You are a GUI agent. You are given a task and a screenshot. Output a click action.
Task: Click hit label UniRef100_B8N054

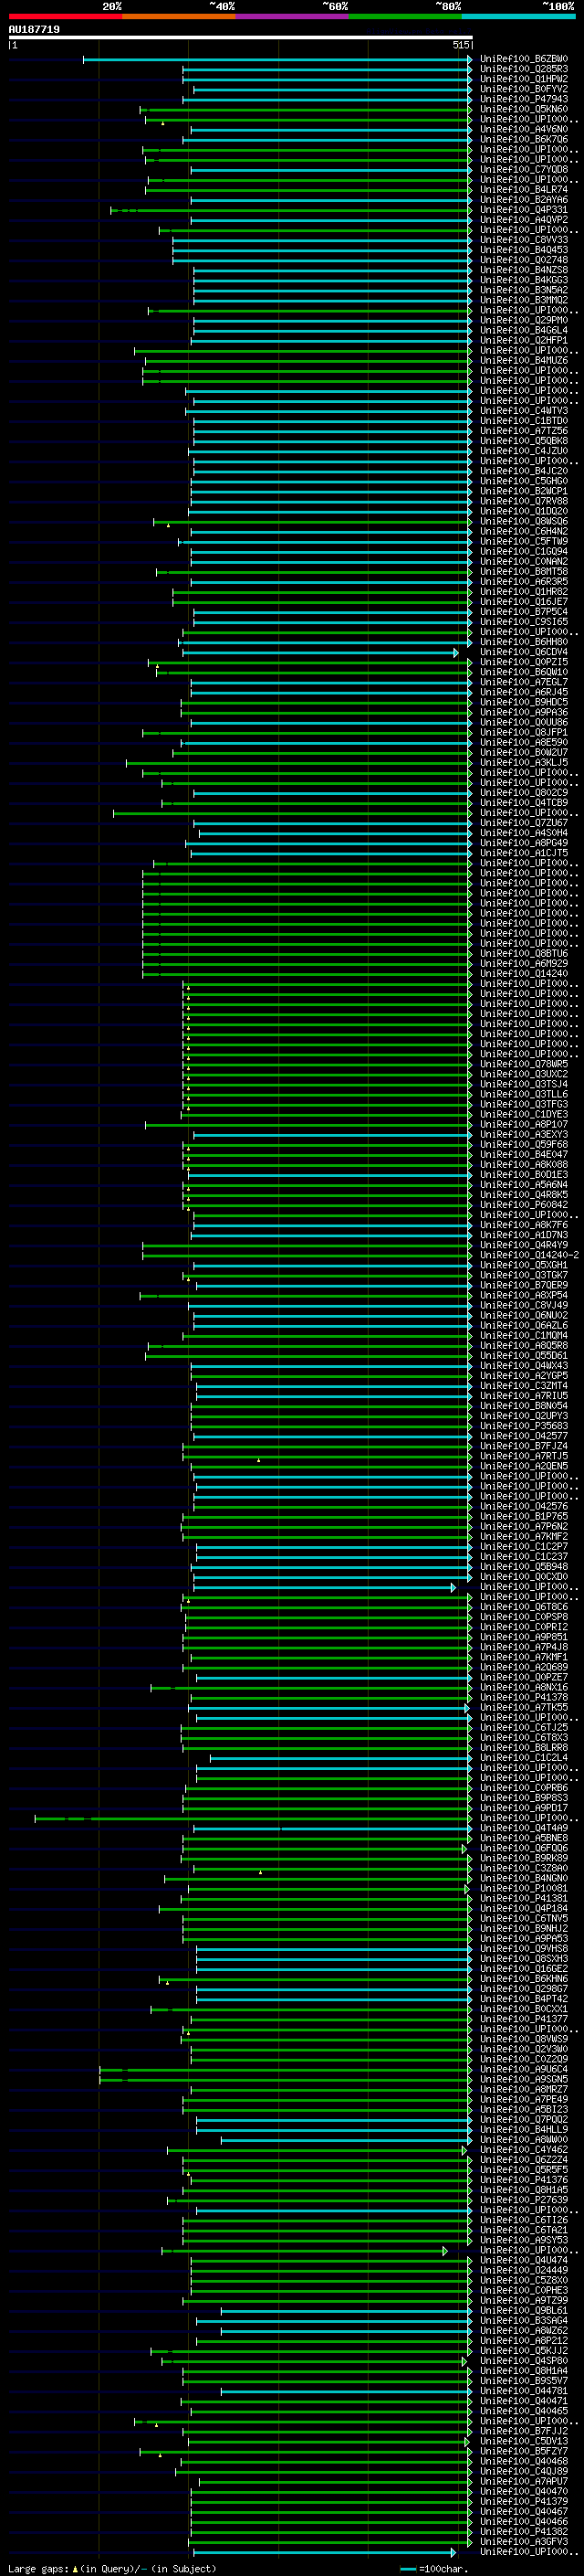click(x=523, y=1406)
